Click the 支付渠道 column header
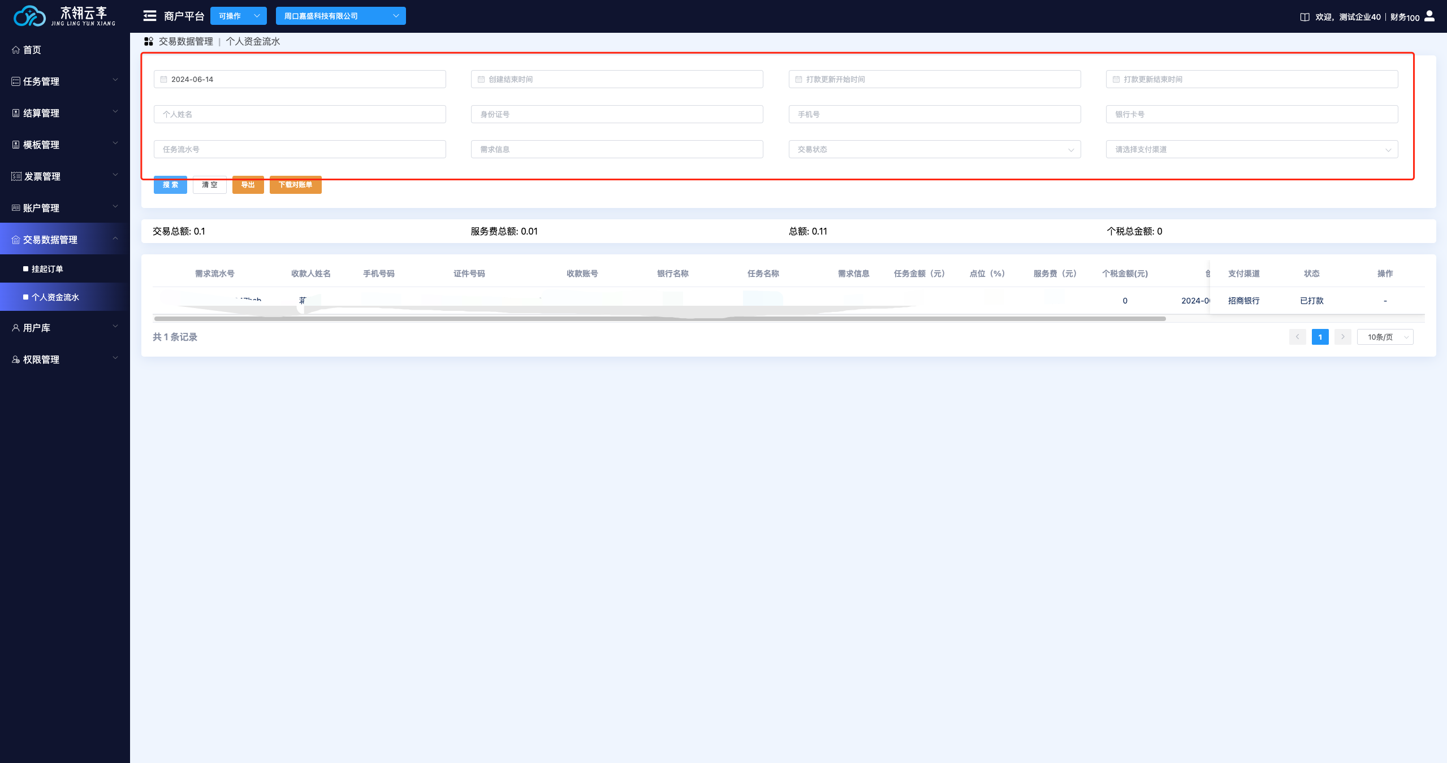This screenshot has height=763, width=1447. click(1243, 274)
